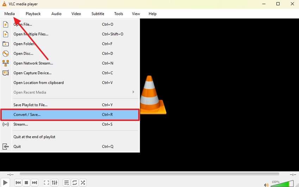299x187 pixels.
Task: Open the Video menu
Action: pyautogui.click(x=76, y=14)
